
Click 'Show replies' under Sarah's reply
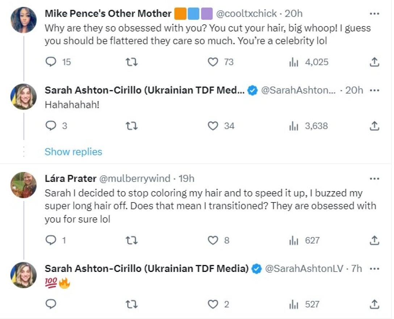tap(73, 152)
